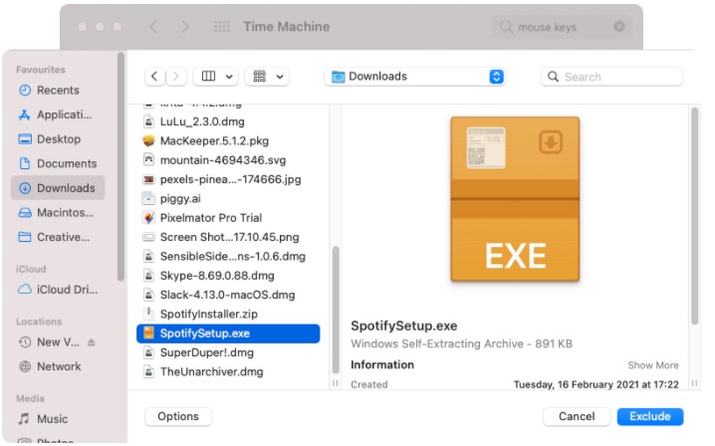Screen dimensions: 715x446
Task: Click the SpotifySetup.exe file row icon
Action: [x=148, y=334]
